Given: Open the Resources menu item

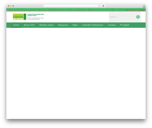Looking at the screenshot, I should click(63, 25).
